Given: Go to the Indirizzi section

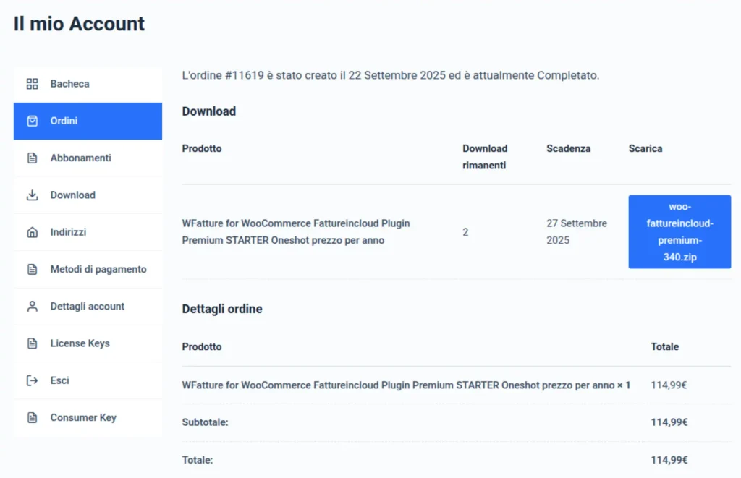Looking at the screenshot, I should tap(88, 232).
